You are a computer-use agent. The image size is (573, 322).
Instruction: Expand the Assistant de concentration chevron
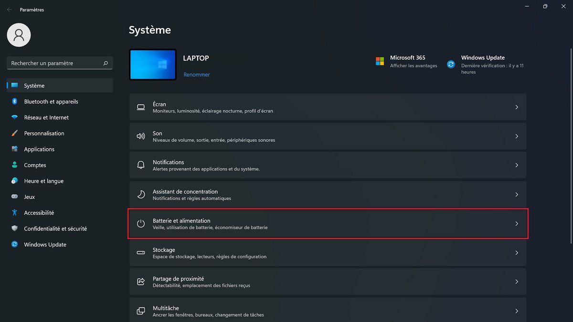517,195
